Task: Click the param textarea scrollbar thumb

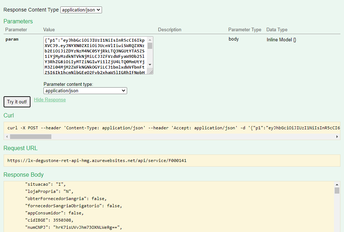Action: point(150,46)
